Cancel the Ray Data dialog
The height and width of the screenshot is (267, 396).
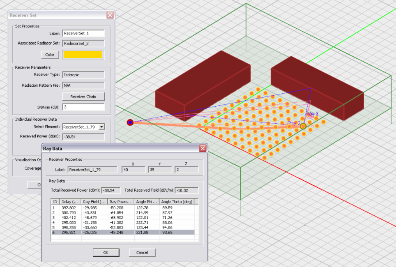tap(142, 252)
